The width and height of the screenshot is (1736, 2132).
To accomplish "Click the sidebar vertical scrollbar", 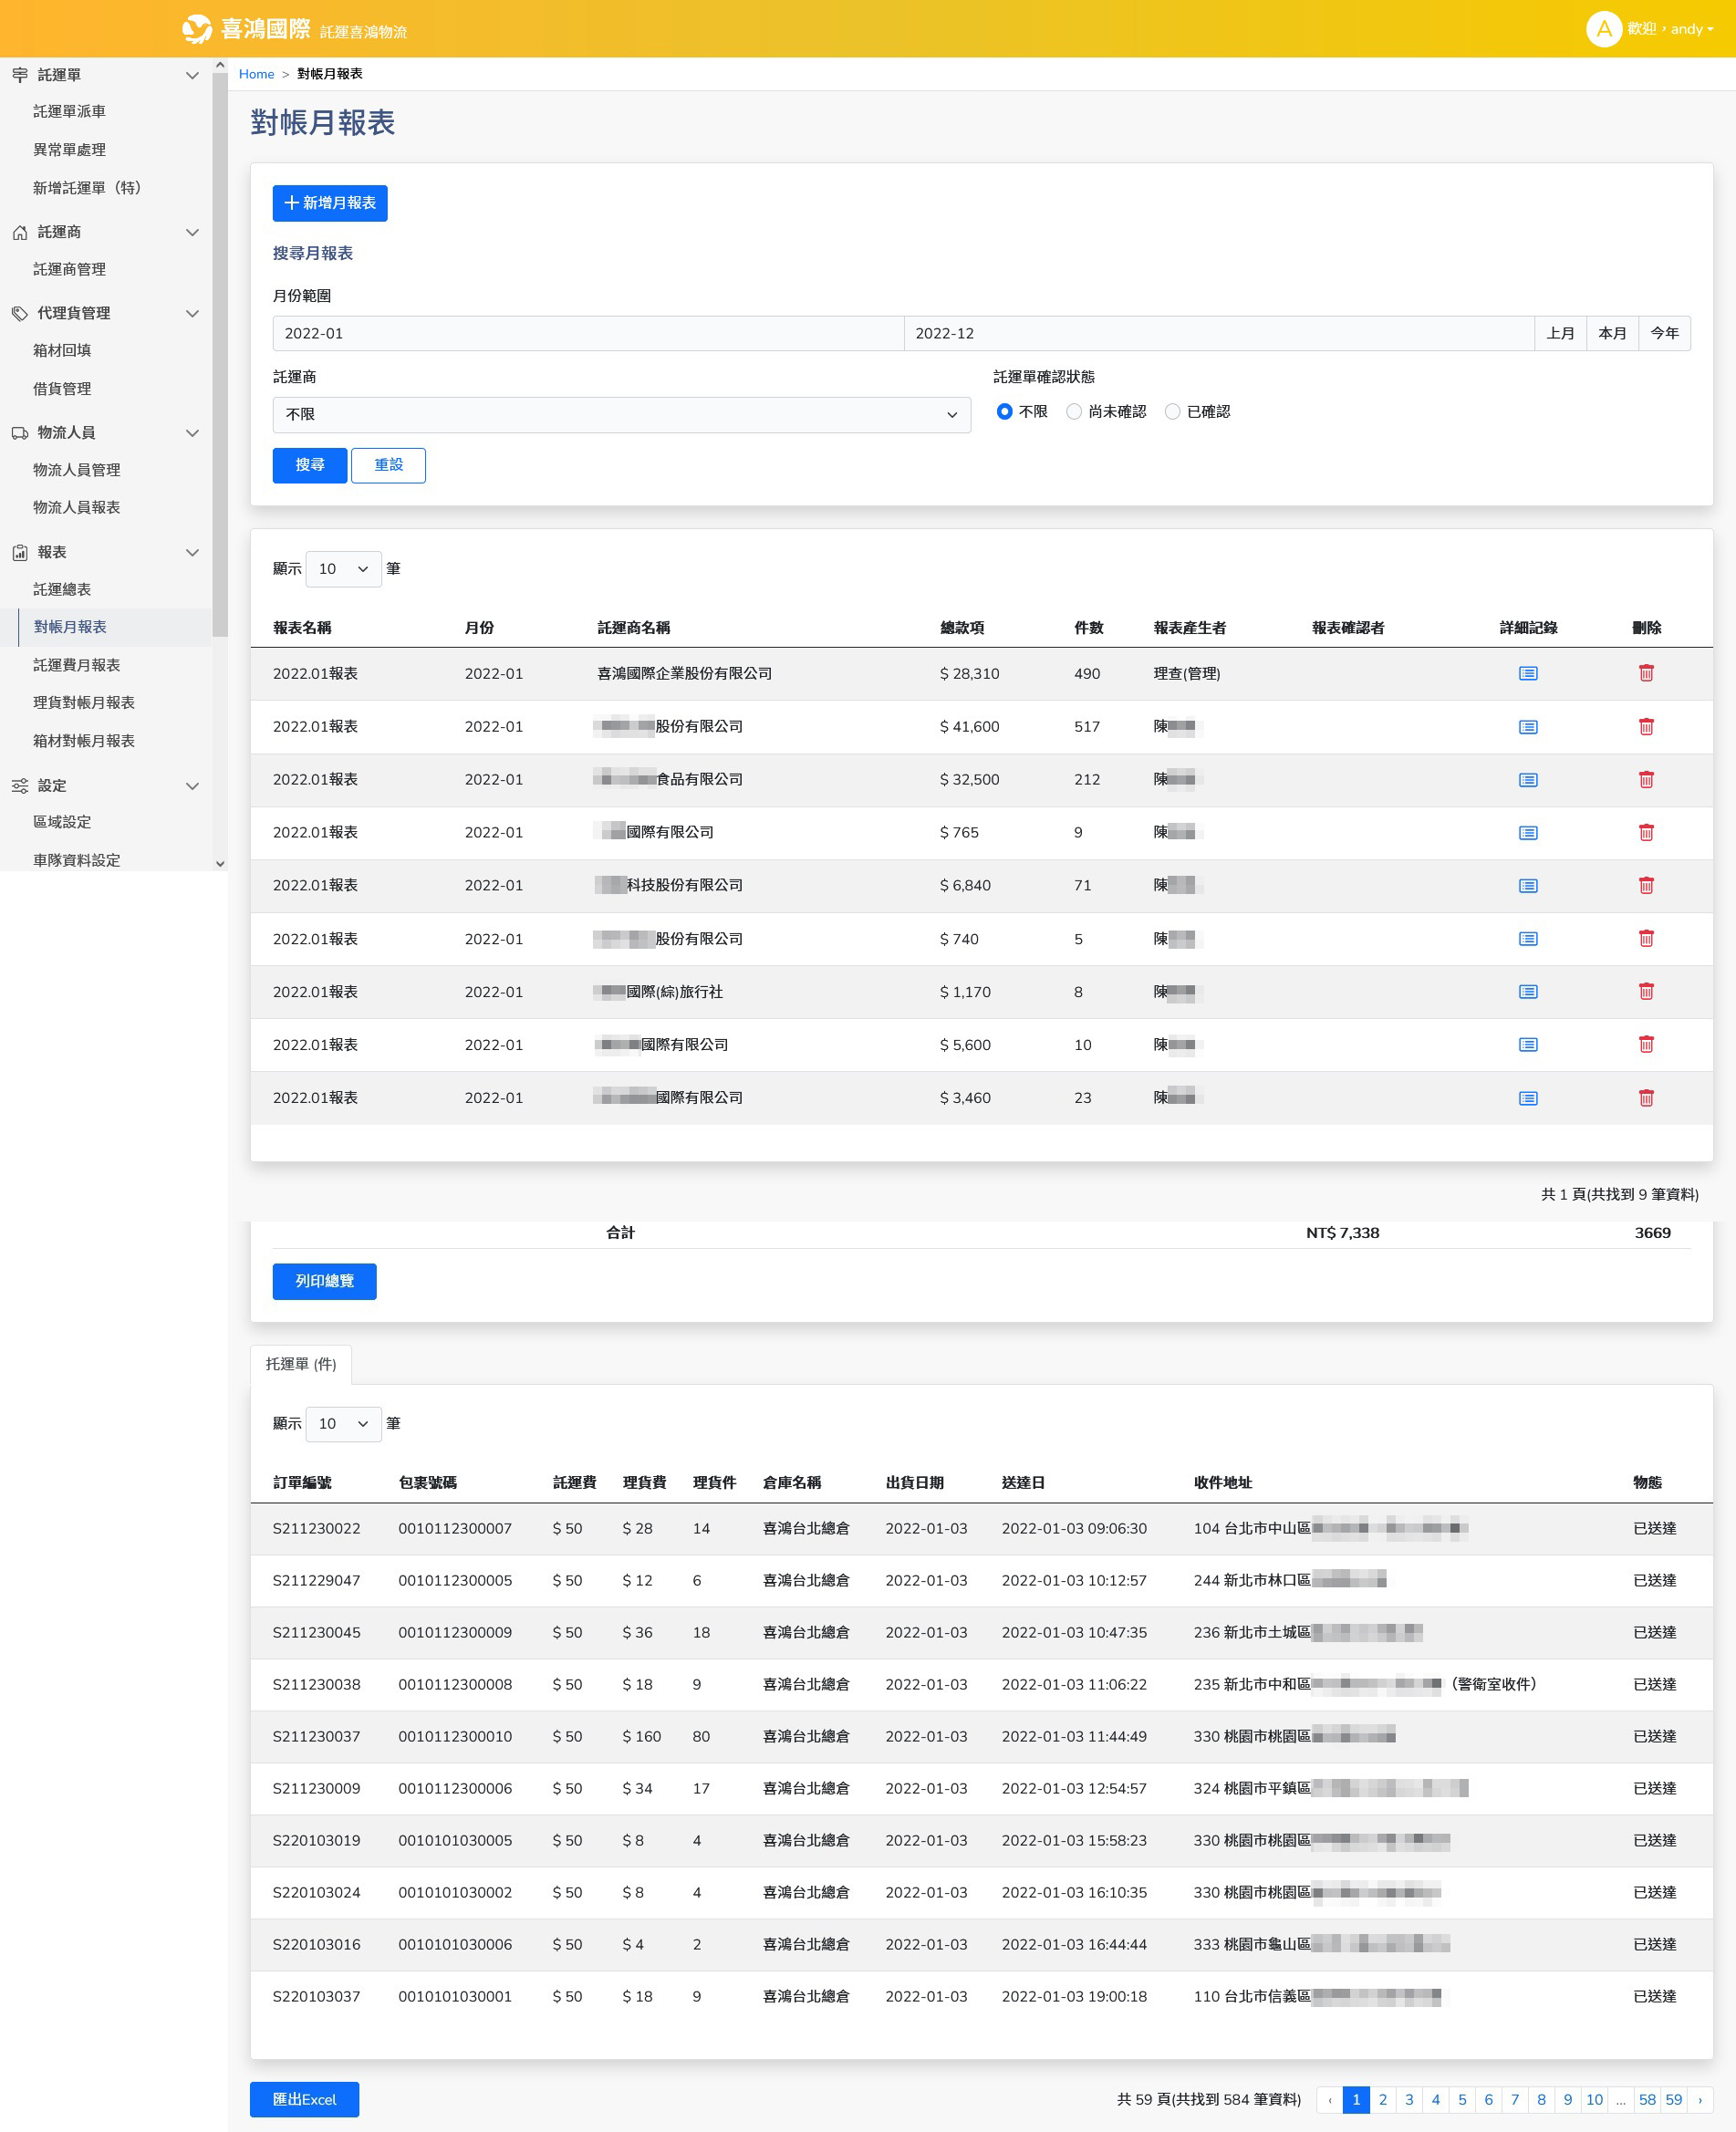I will [220, 350].
